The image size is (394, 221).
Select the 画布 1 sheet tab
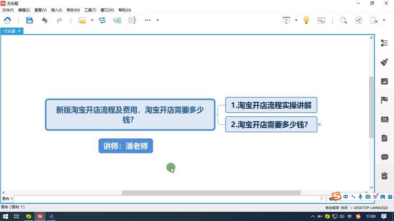pyautogui.click(x=7, y=199)
